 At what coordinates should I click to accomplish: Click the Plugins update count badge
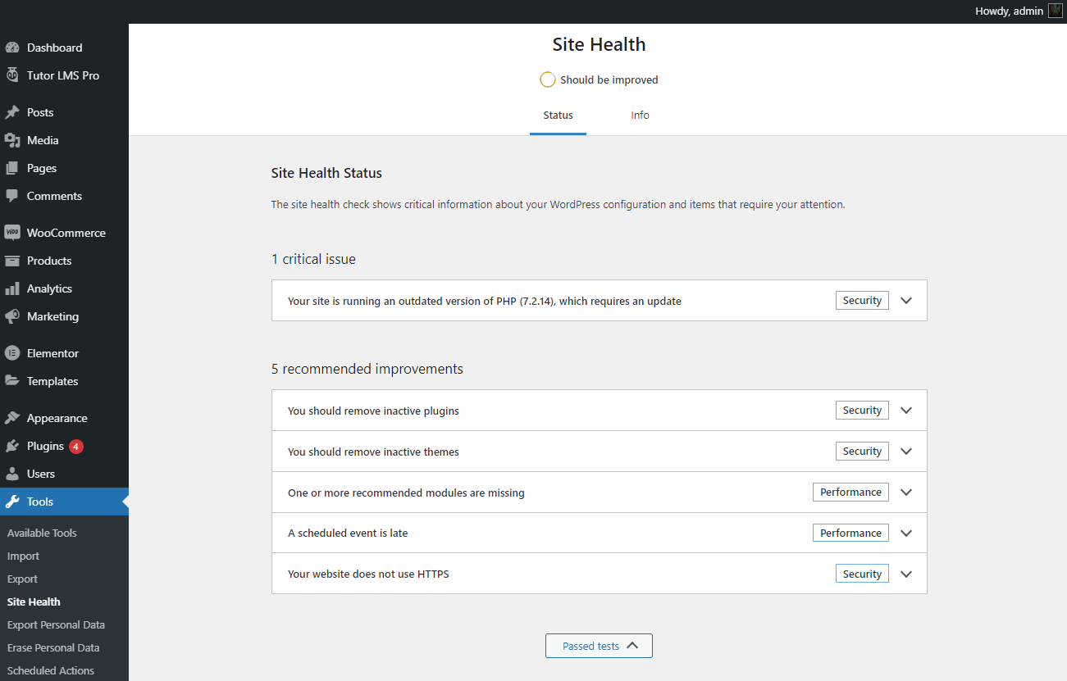point(76,447)
